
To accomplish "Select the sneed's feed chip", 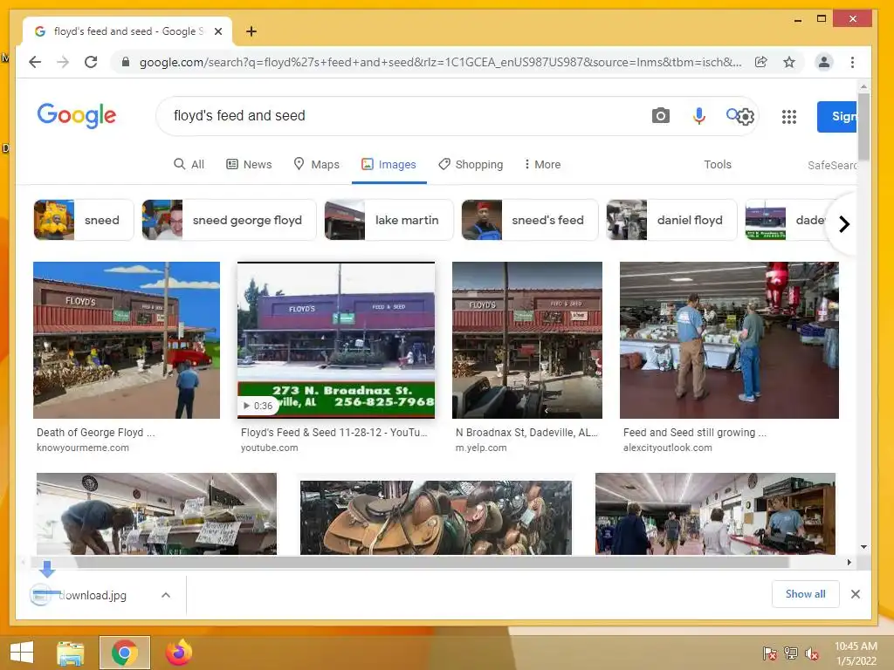I will pos(530,220).
